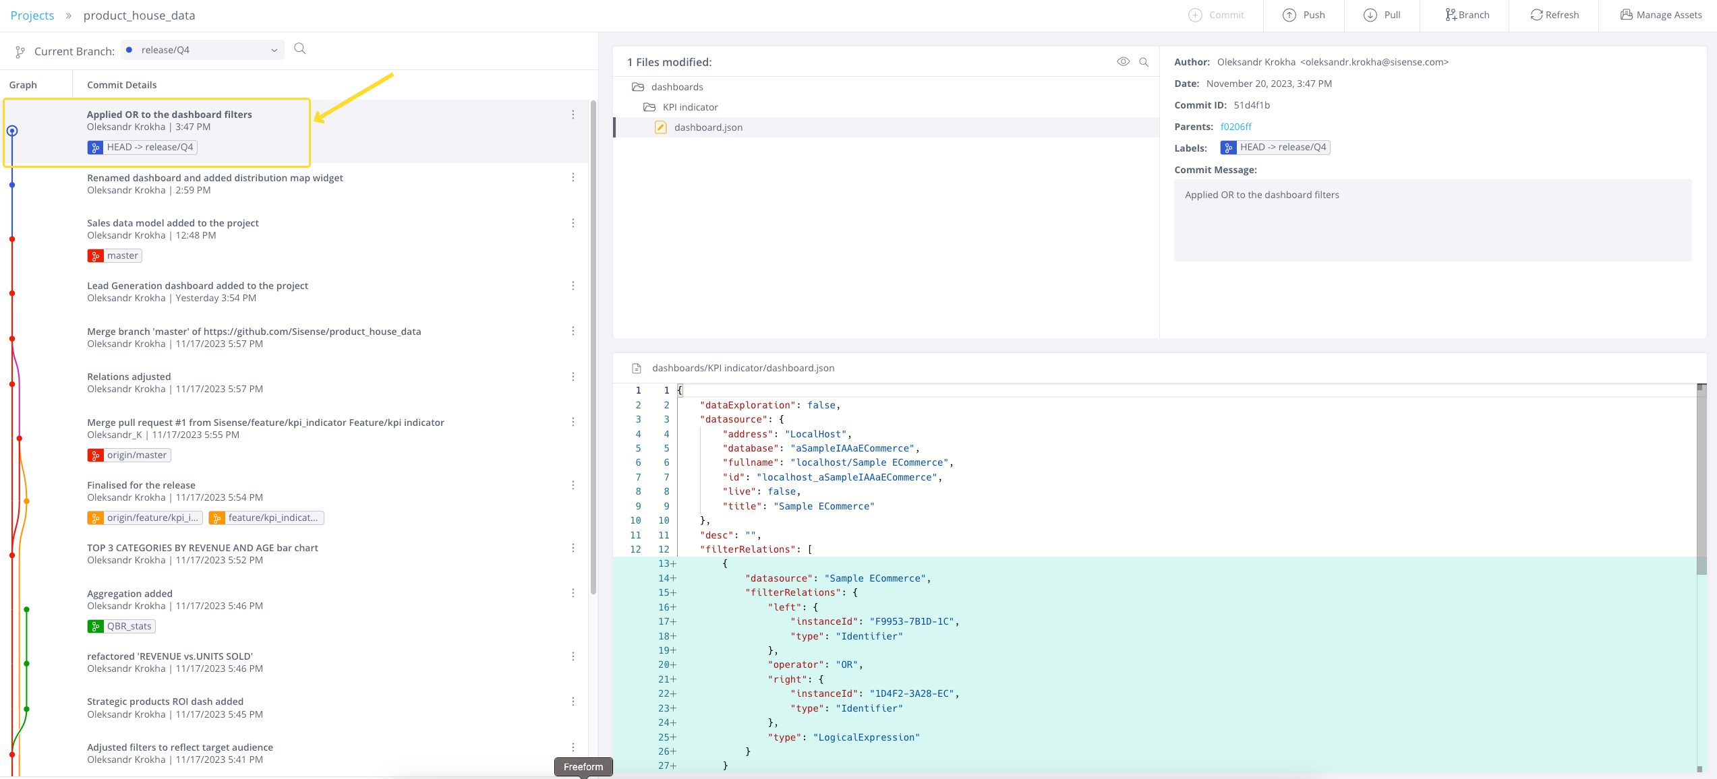The image size is (1717, 779).
Task: Click the Pull toolbar button
Action: (x=1382, y=15)
